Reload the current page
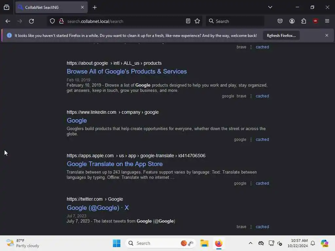 [31, 21]
